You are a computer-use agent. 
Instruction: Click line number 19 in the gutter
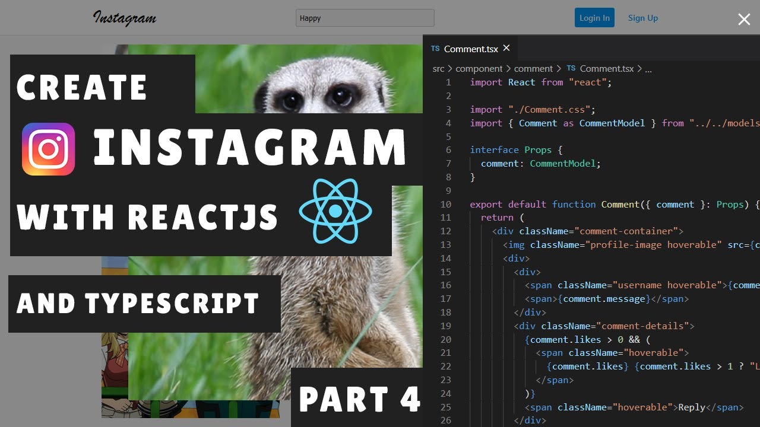point(445,326)
